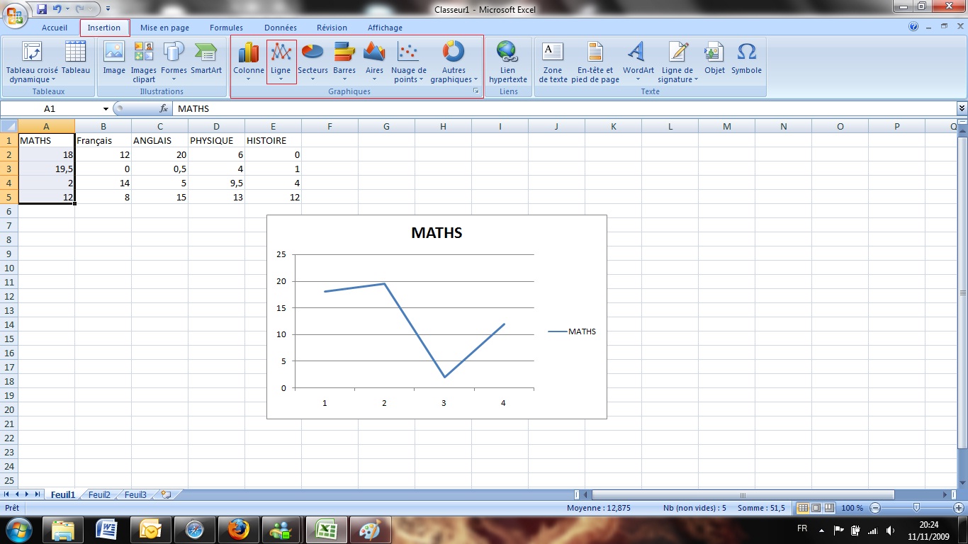Choose the Aires chart type
The height and width of the screenshot is (544, 968).
coord(374,61)
